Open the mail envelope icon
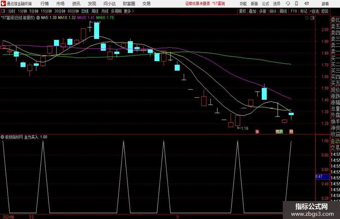The height and width of the screenshot is (219, 340). [307, 4]
